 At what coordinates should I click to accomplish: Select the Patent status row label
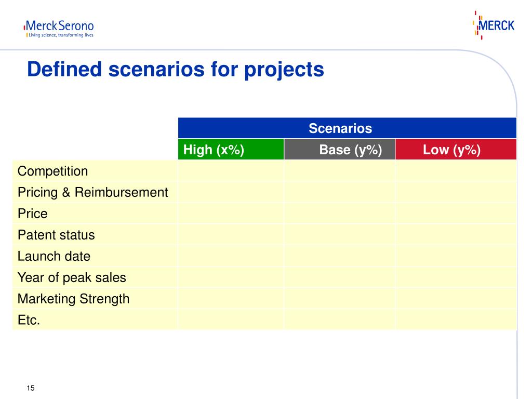click(x=56, y=235)
